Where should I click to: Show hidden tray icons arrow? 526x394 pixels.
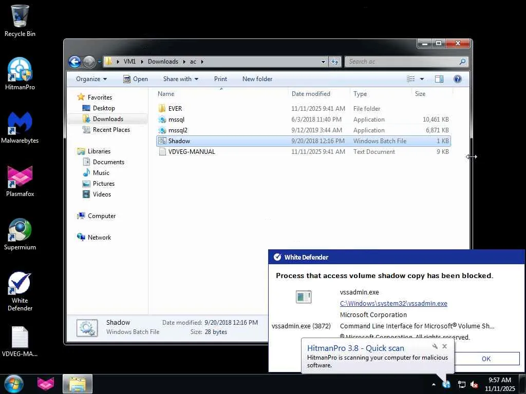click(434, 385)
